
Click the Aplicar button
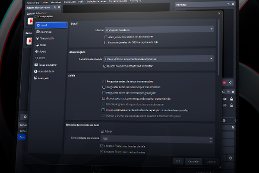pos(211,162)
